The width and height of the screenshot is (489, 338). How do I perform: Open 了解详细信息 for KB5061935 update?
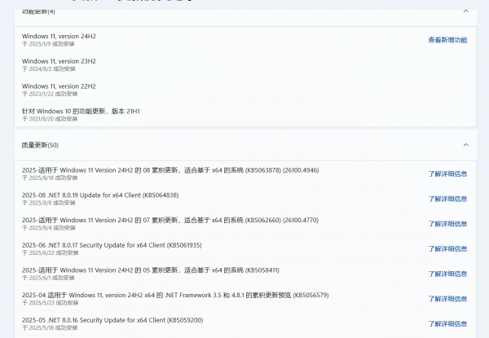447,248
